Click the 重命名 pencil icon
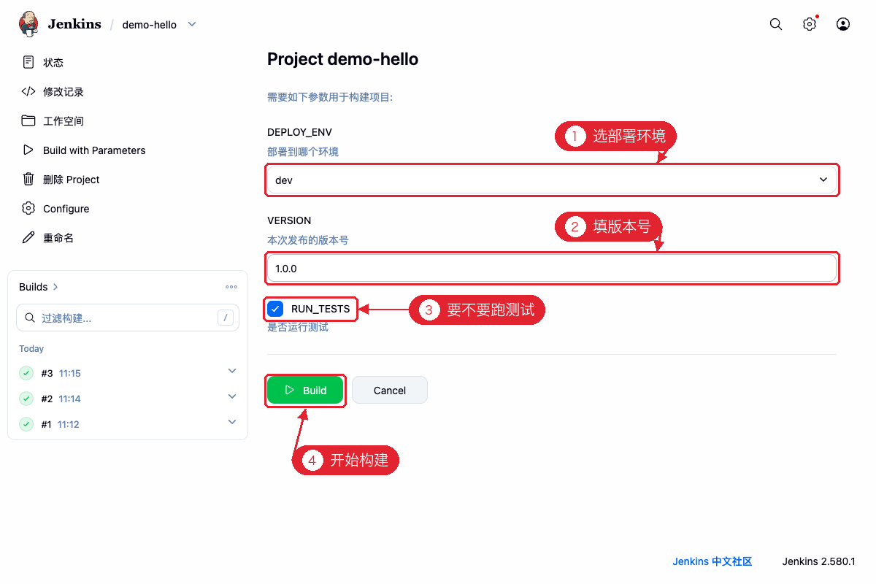The height and width of the screenshot is (584, 876). tap(28, 237)
